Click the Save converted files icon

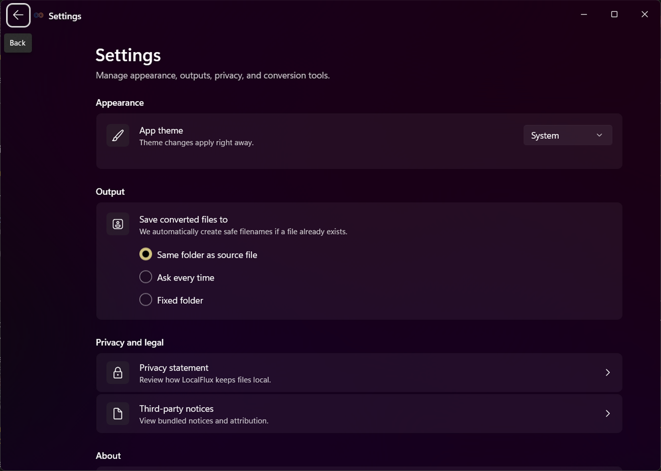[118, 224]
